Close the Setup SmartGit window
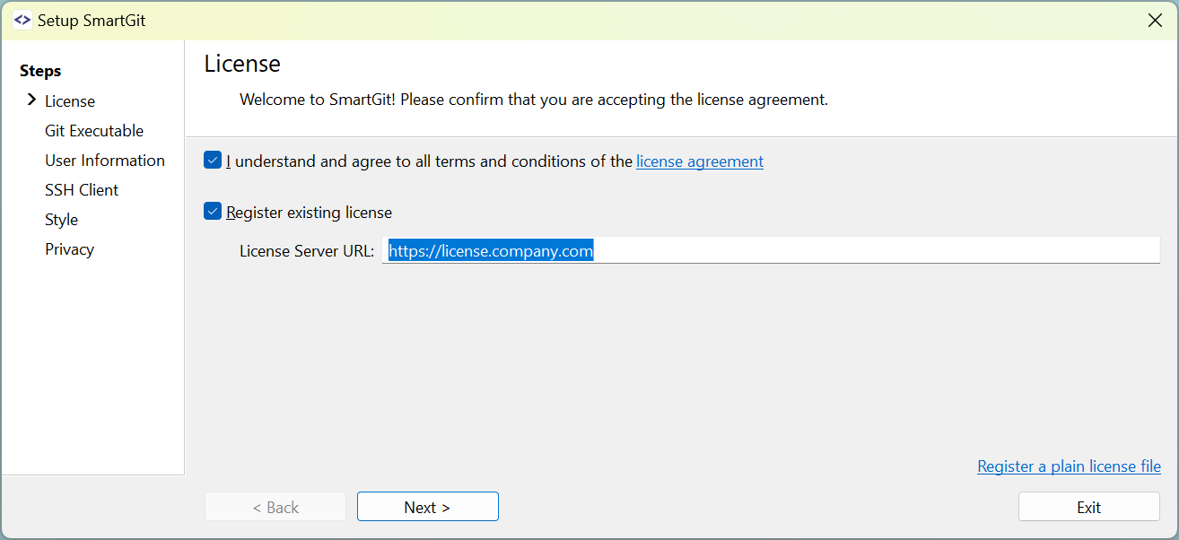Viewport: 1179px width, 540px height. click(1155, 20)
